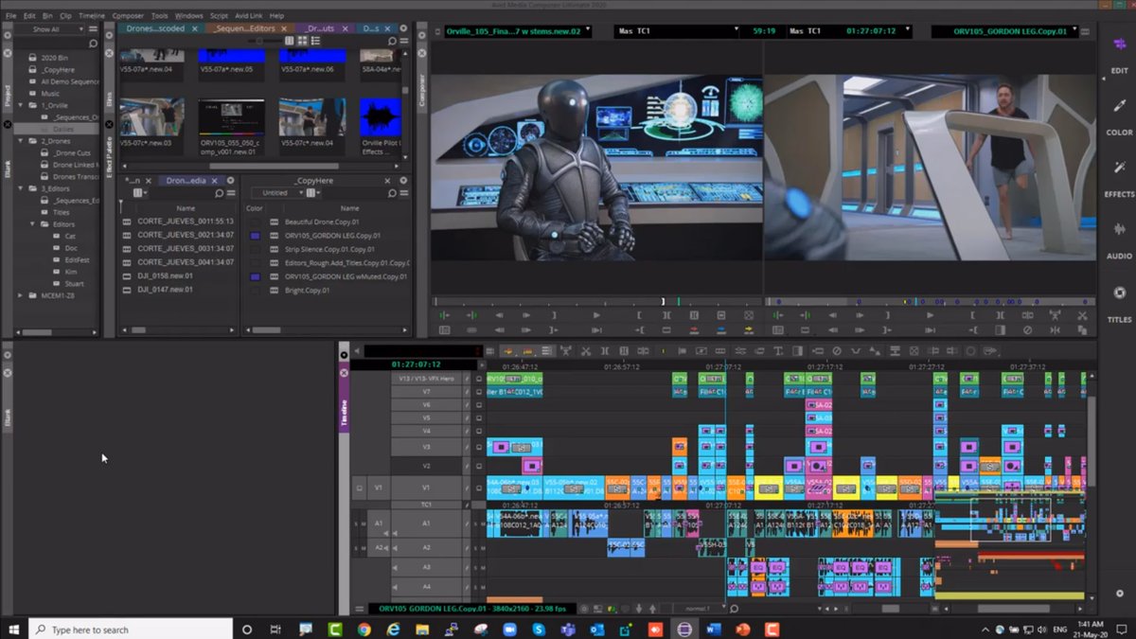
Task: Open the Clip menu
Action: tap(65, 16)
